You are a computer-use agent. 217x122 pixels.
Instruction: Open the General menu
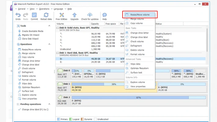(x=22, y=9)
